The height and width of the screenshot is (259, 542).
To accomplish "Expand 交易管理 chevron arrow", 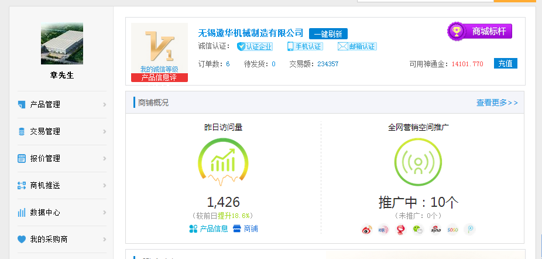I will point(104,132).
